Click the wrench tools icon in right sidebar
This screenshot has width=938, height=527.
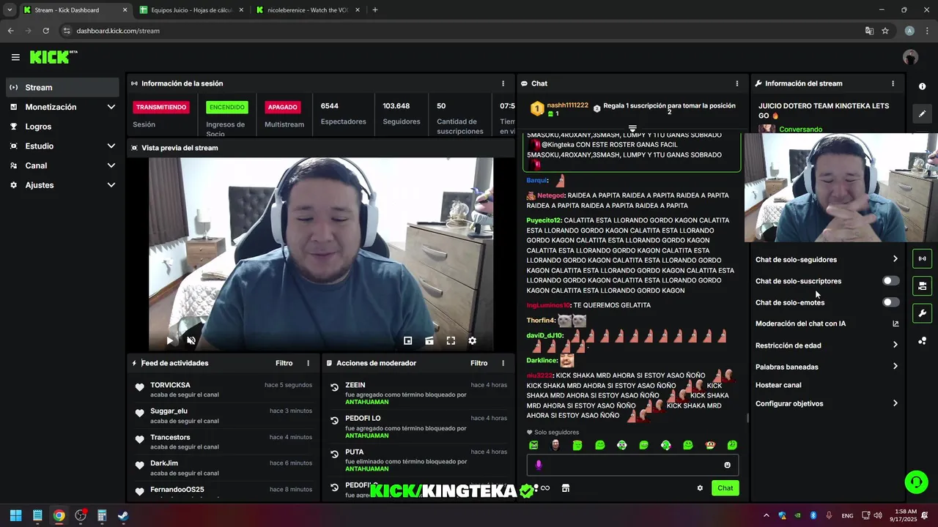[922, 313]
